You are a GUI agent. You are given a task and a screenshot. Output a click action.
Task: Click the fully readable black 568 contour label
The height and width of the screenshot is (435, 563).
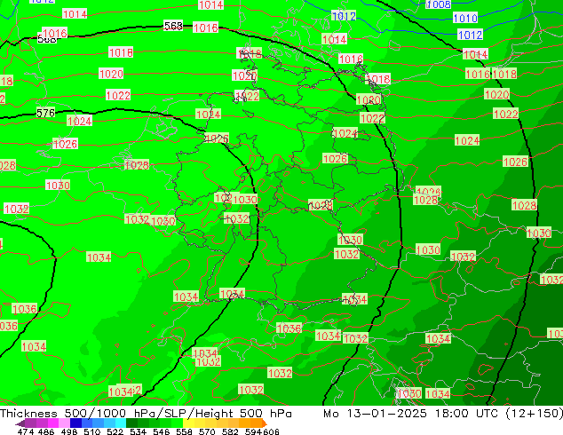[x=173, y=26]
